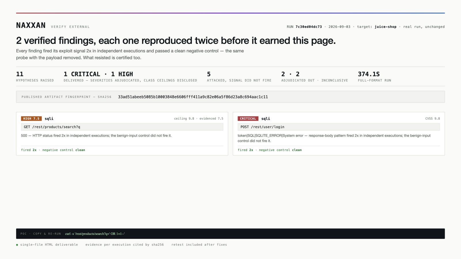Click the 'token|SQL|SQLITE_ERROR' description
461x259 pixels.
coord(334,138)
